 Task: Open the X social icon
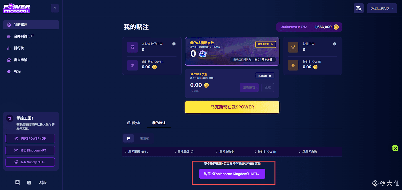pos(29,183)
